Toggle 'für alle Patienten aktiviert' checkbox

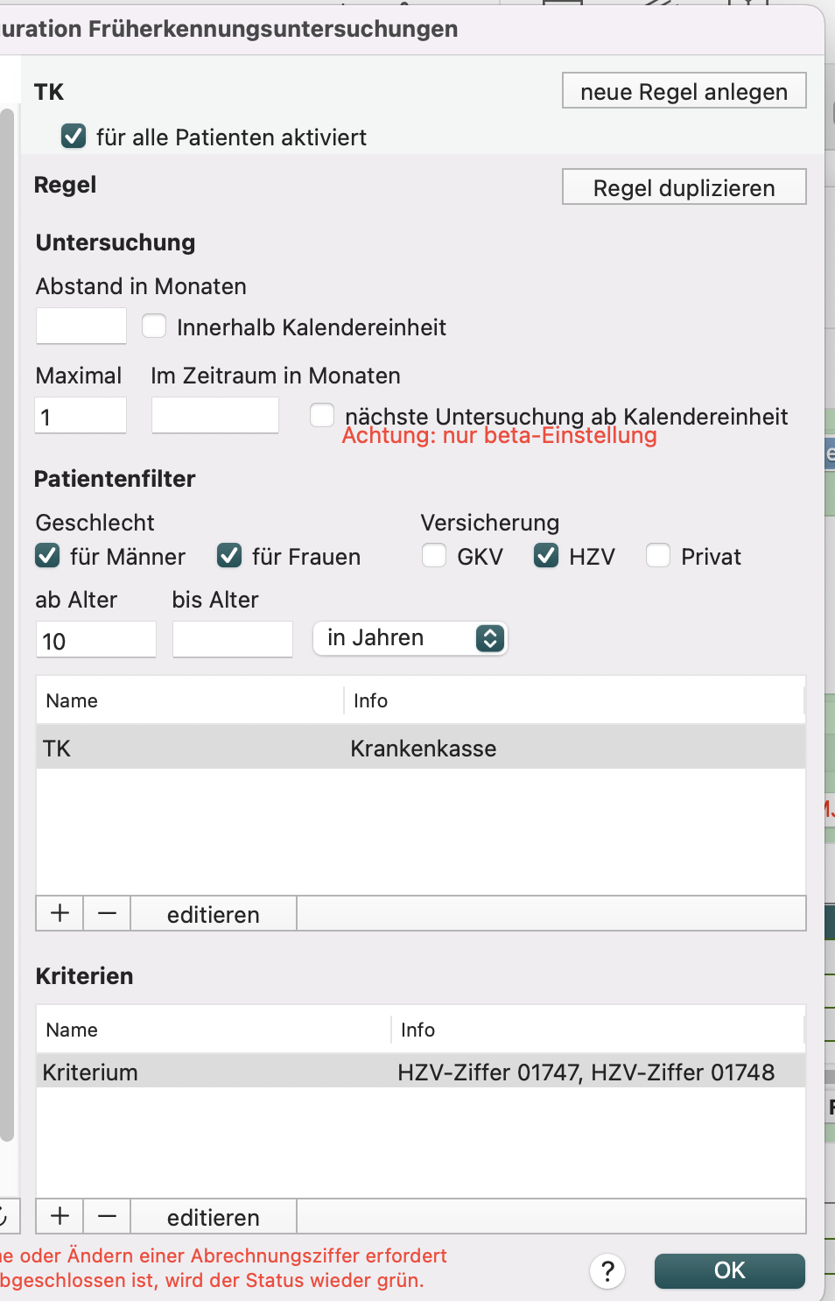(x=74, y=137)
